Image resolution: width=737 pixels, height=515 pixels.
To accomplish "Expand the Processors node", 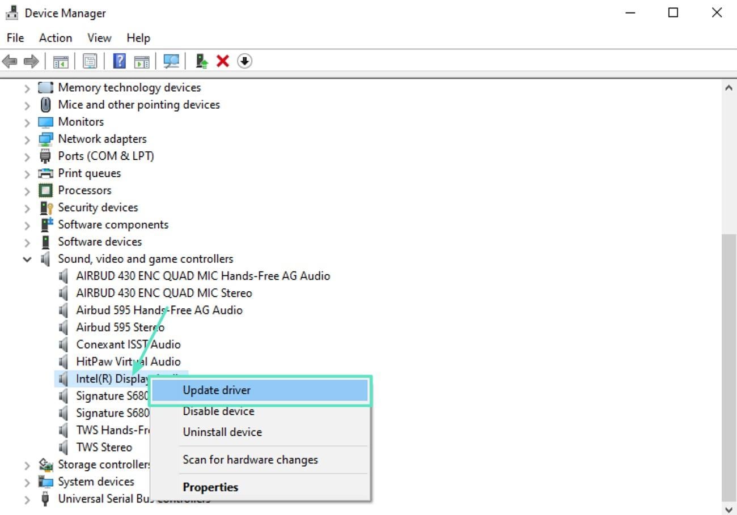I will pos(27,190).
